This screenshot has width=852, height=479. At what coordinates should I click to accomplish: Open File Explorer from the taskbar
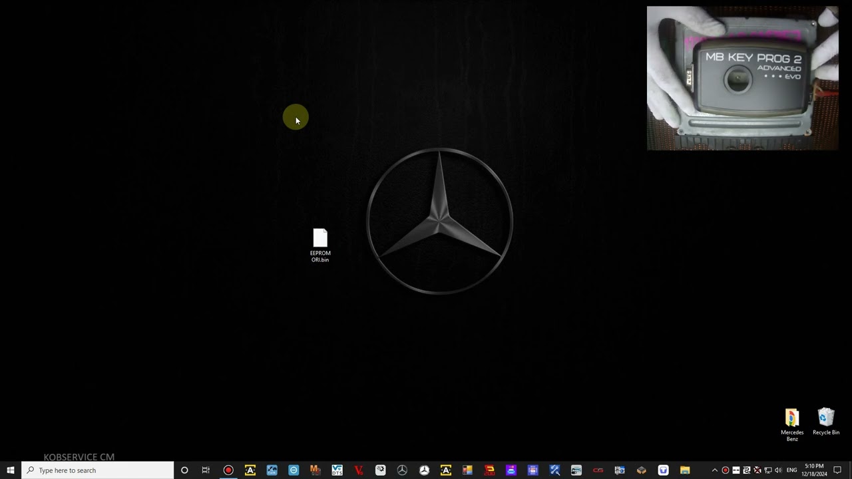pos(685,470)
